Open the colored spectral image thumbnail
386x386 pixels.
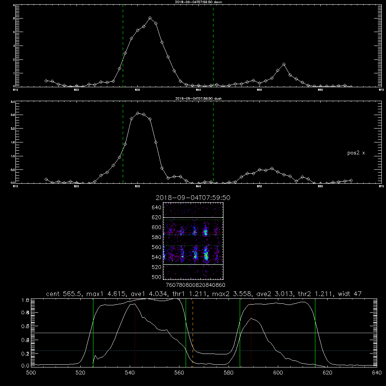pyautogui.click(x=193, y=241)
